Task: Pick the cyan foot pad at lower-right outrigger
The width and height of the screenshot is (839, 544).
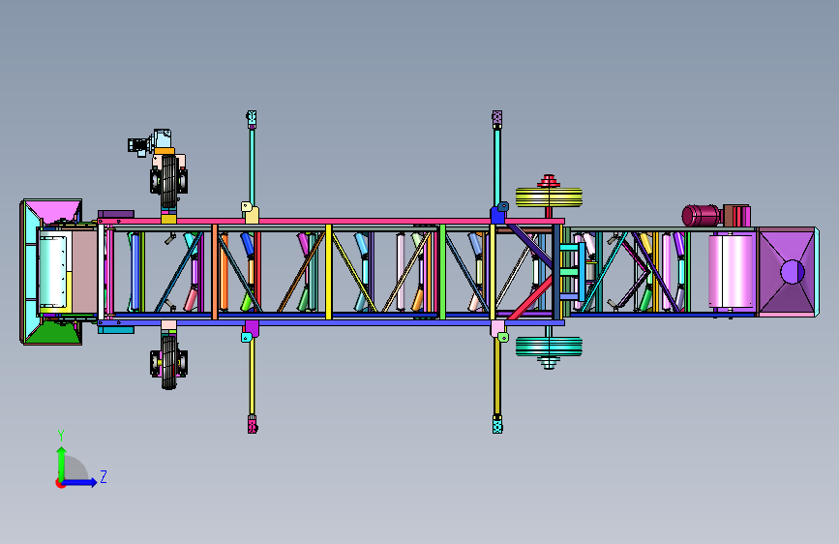Action: 497,424
